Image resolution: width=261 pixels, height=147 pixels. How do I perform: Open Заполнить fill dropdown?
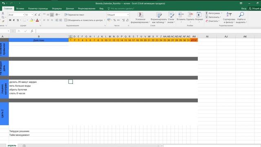[213, 17]
